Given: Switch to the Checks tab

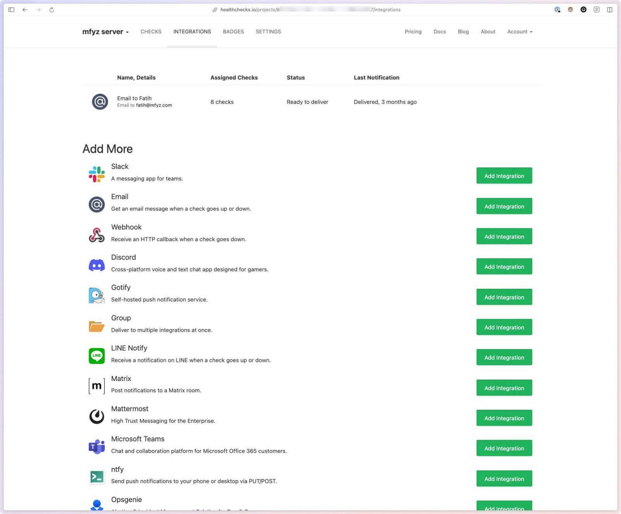Looking at the screenshot, I should [x=151, y=32].
